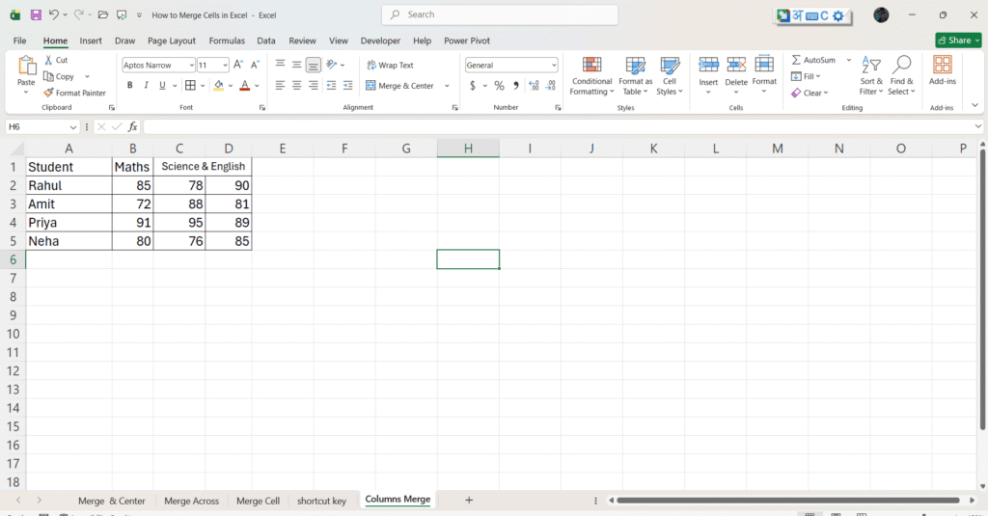988x516 pixels.
Task: Toggle Bottom Align
Action: click(x=314, y=65)
